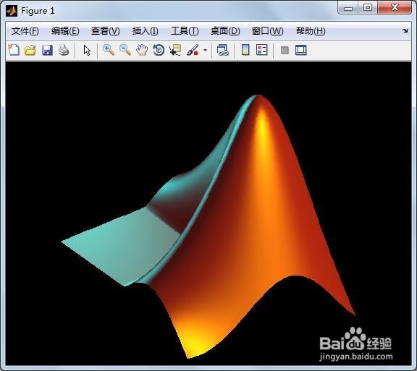
Task: Maximize the Figure 1 window
Action: coord(368,7)
